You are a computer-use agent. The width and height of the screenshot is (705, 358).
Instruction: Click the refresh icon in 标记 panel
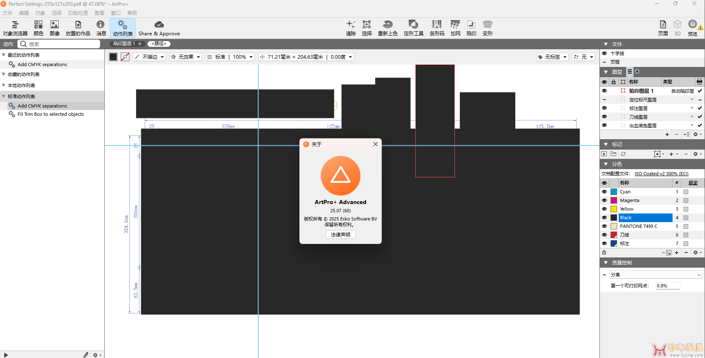tap(623, 154)
